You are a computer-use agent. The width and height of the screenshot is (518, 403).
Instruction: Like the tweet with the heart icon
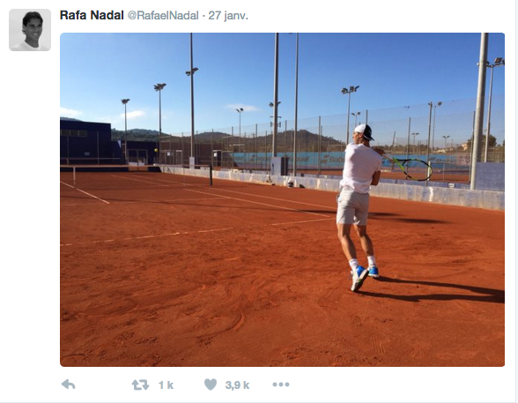coord(211,384)
